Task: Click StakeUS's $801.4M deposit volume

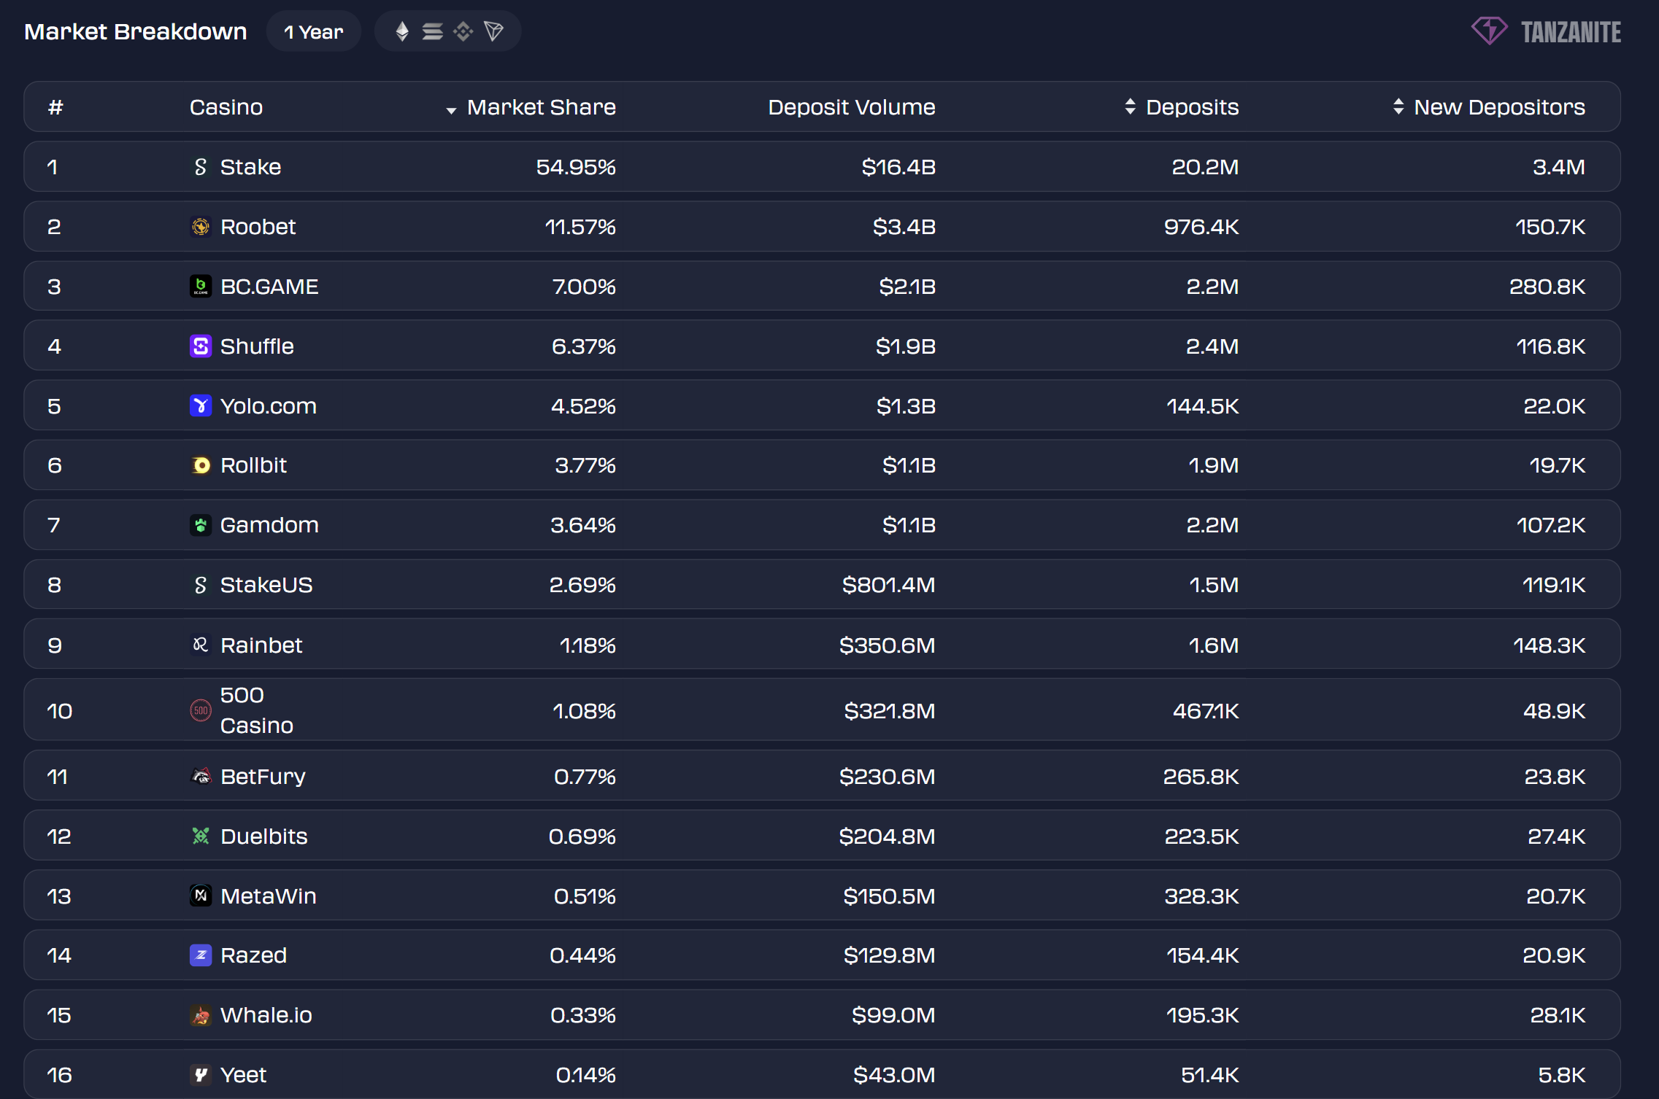Action: click(x=888, y=585)
